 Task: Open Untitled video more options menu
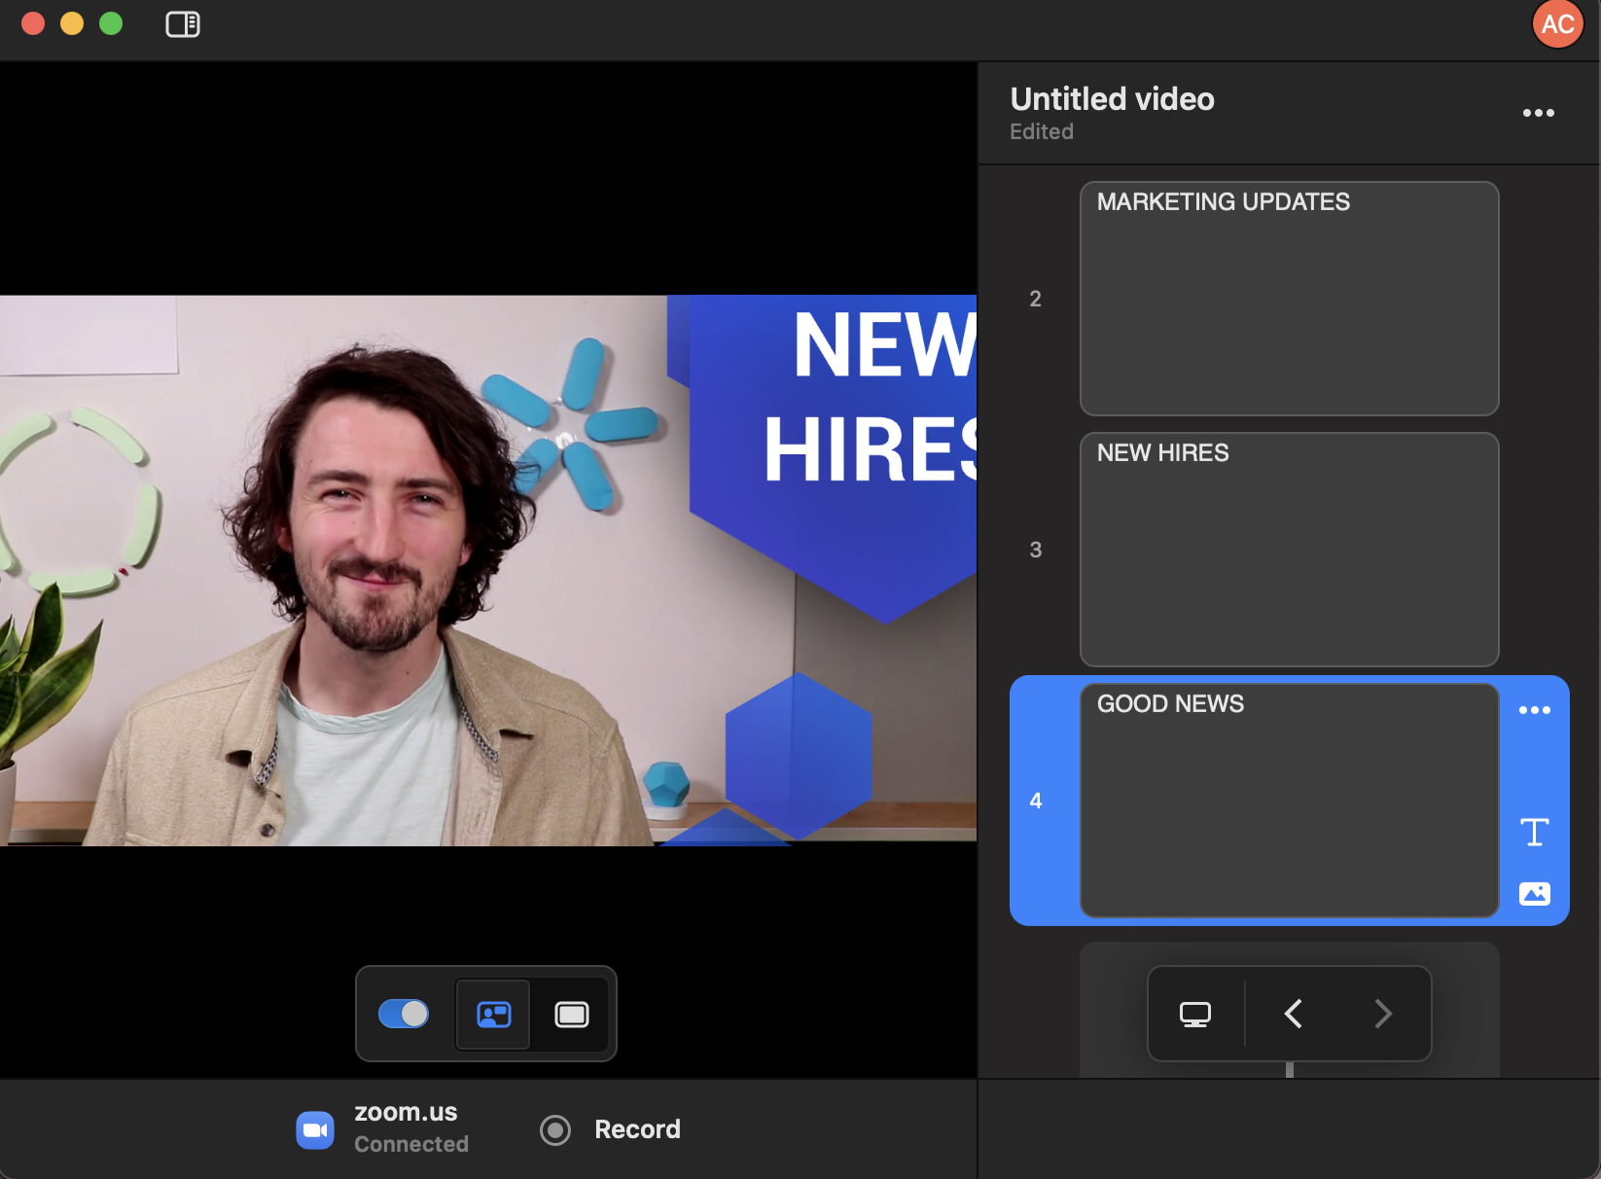click(1538, 113)
